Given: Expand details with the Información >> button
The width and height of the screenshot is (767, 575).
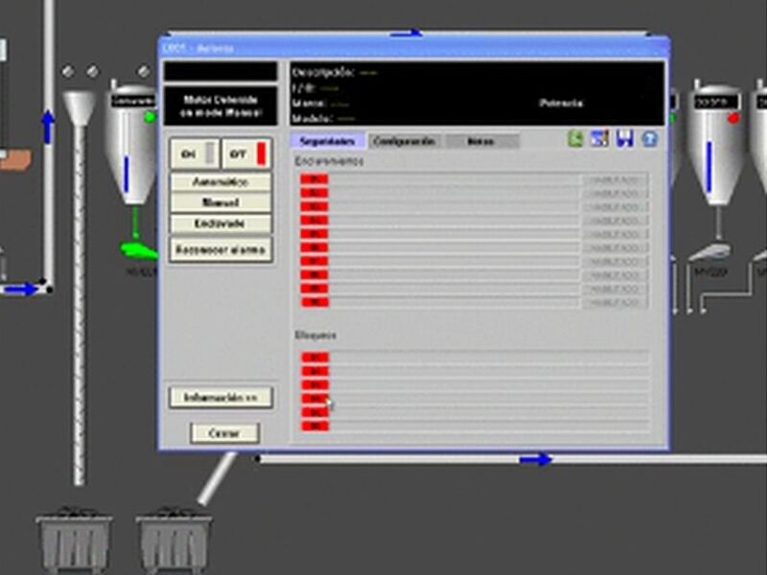Looking at the screenshot, I should (x=221, y=397).
